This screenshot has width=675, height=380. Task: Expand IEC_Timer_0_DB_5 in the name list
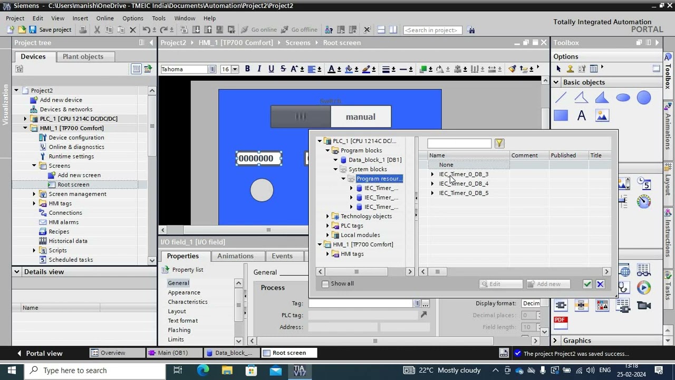432,193
